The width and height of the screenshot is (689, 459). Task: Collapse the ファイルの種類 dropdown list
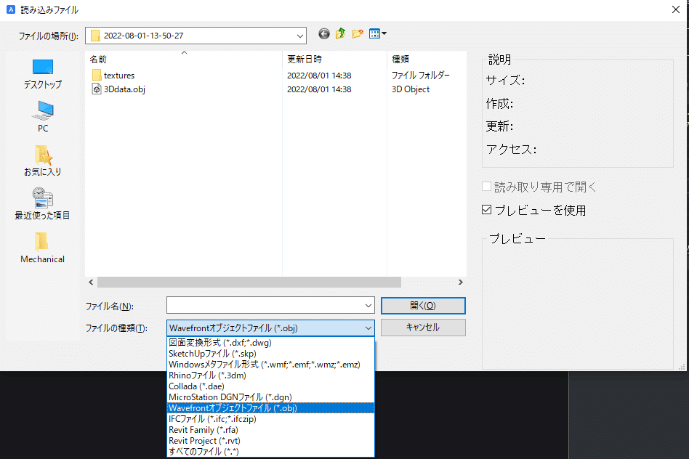click(x=367, y=328)
